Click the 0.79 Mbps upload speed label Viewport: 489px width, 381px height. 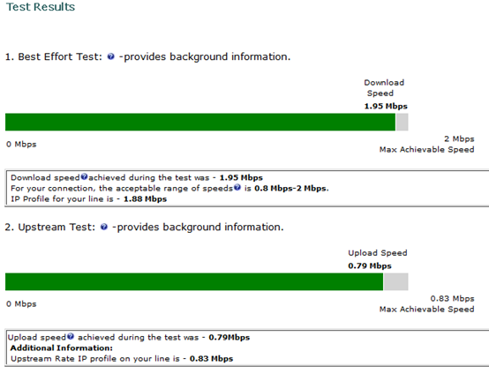(370, 266)
